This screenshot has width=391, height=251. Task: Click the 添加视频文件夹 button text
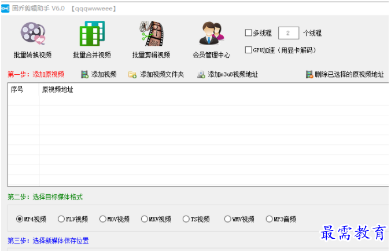(162, 75)
